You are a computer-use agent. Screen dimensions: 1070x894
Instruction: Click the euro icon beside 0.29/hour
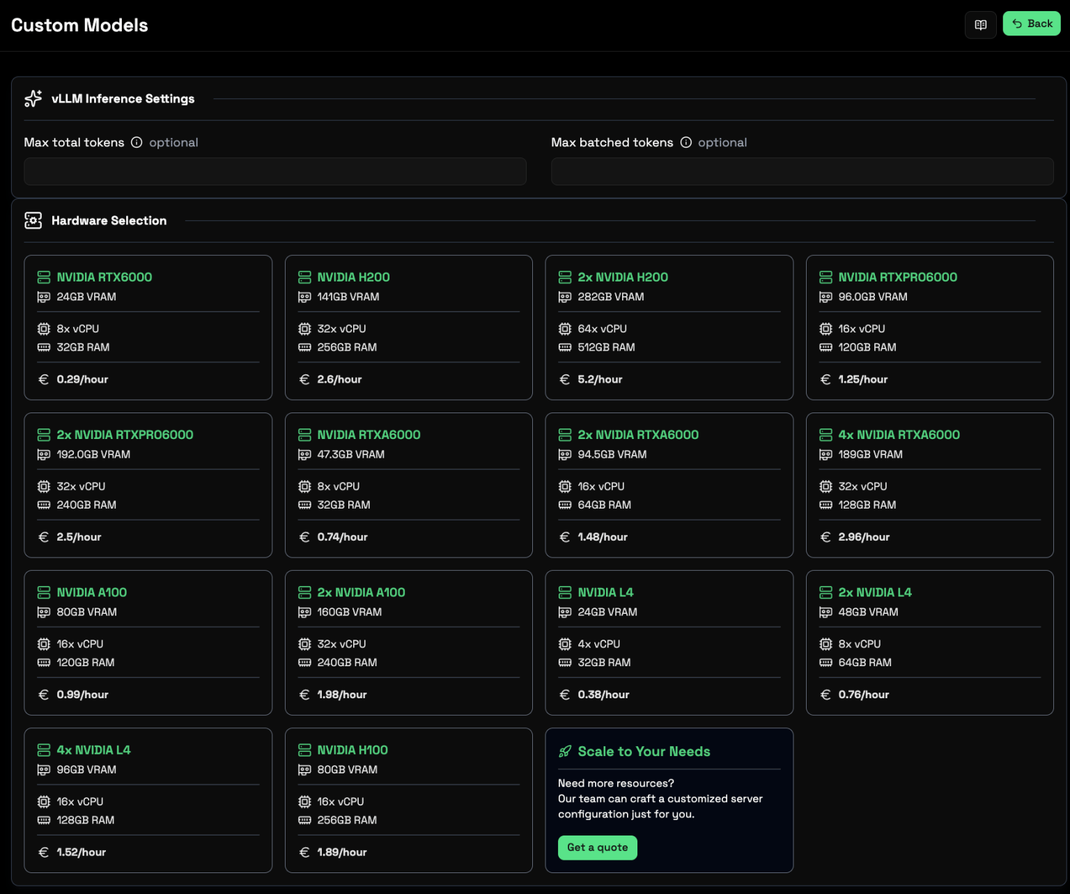[44, 380]
